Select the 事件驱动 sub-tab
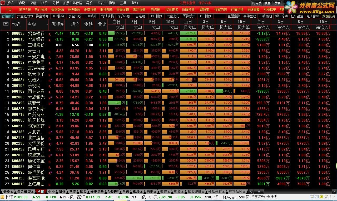337x201 pixels. [x=250, y=16]
